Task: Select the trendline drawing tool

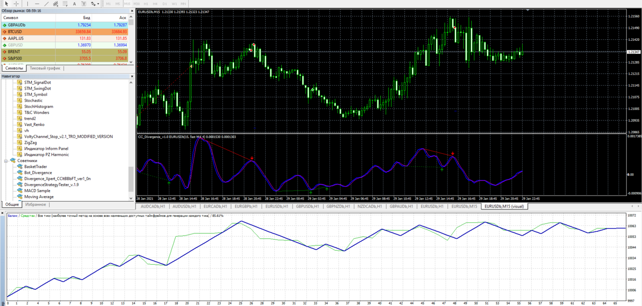Action: [x=46, y=3]
